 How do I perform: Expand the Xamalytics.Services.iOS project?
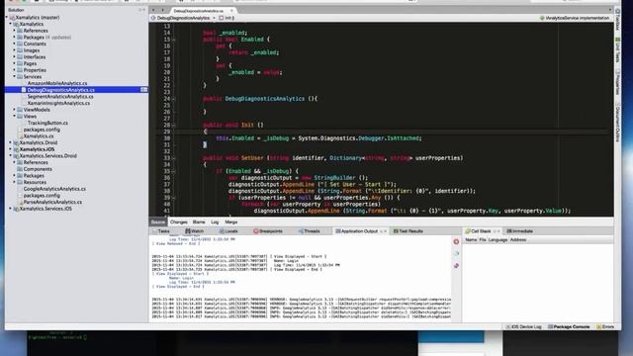[11, 209]
